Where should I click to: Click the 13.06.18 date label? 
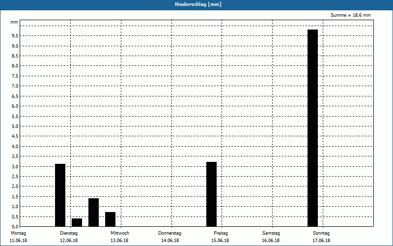(x=119, y=241)
